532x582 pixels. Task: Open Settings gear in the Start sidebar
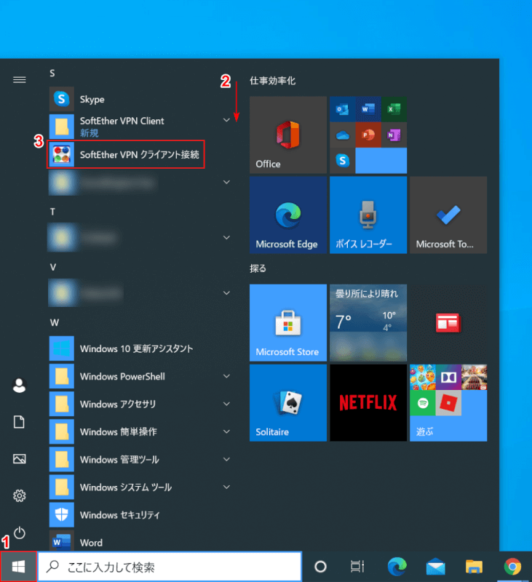click(20, 496)
